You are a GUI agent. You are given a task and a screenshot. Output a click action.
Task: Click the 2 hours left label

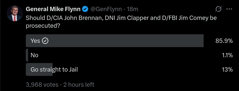[79, 85]
